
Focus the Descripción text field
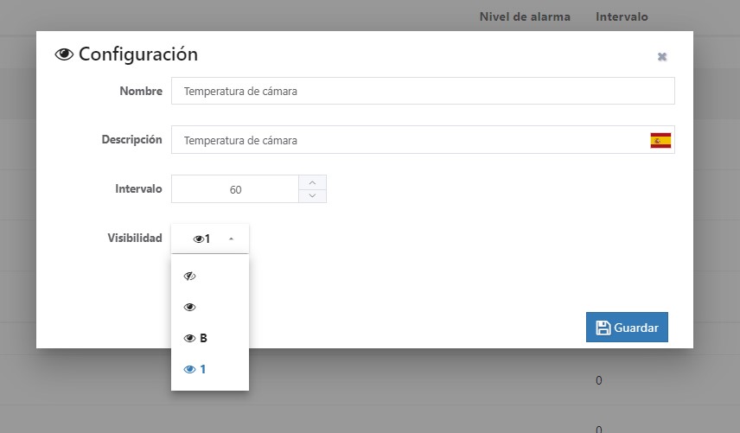tap(406, 140)
